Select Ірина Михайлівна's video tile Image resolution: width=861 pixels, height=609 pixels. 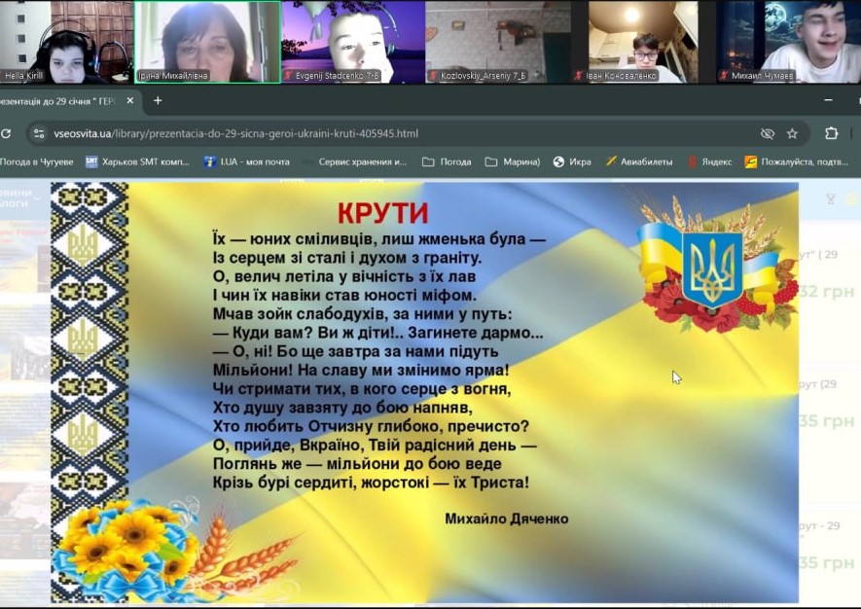(x=207, y=42)
